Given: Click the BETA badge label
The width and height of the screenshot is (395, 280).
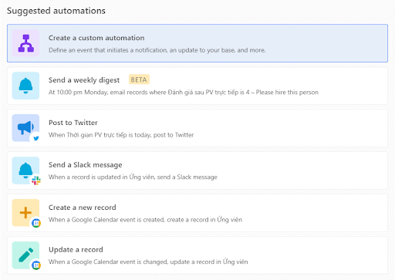Looking at the screenshot, I should 139,79.
